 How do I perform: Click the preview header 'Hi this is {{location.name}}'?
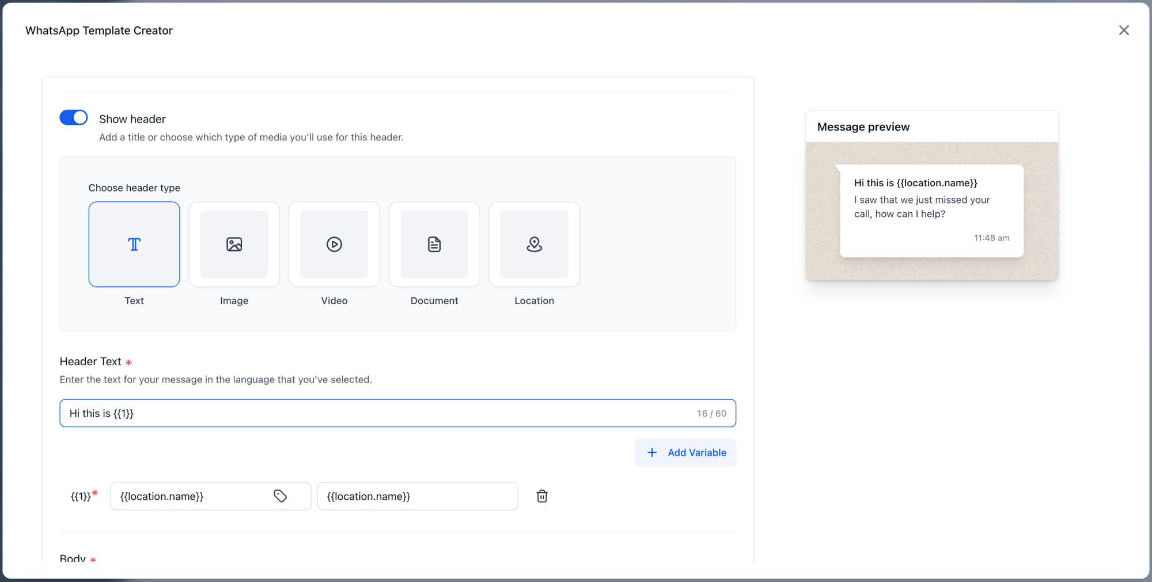pyautogui.click(x=916, y=183)
